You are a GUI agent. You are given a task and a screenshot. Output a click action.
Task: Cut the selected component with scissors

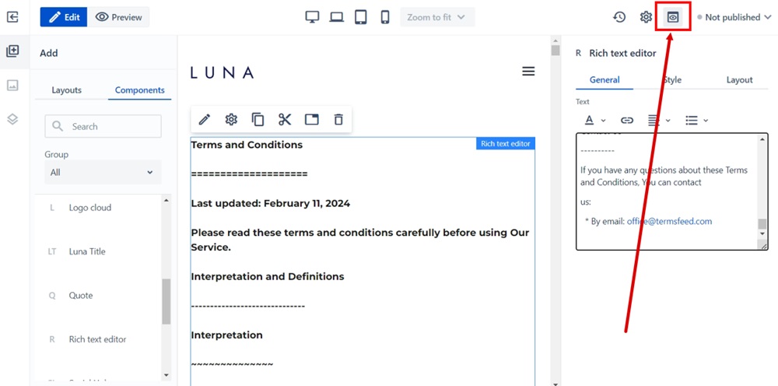(x=285, y=120)
